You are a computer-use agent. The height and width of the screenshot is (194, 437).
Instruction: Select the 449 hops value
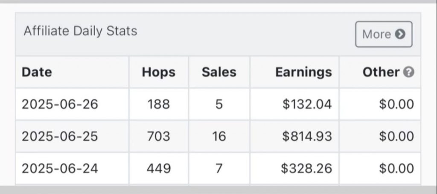[159, 168]
